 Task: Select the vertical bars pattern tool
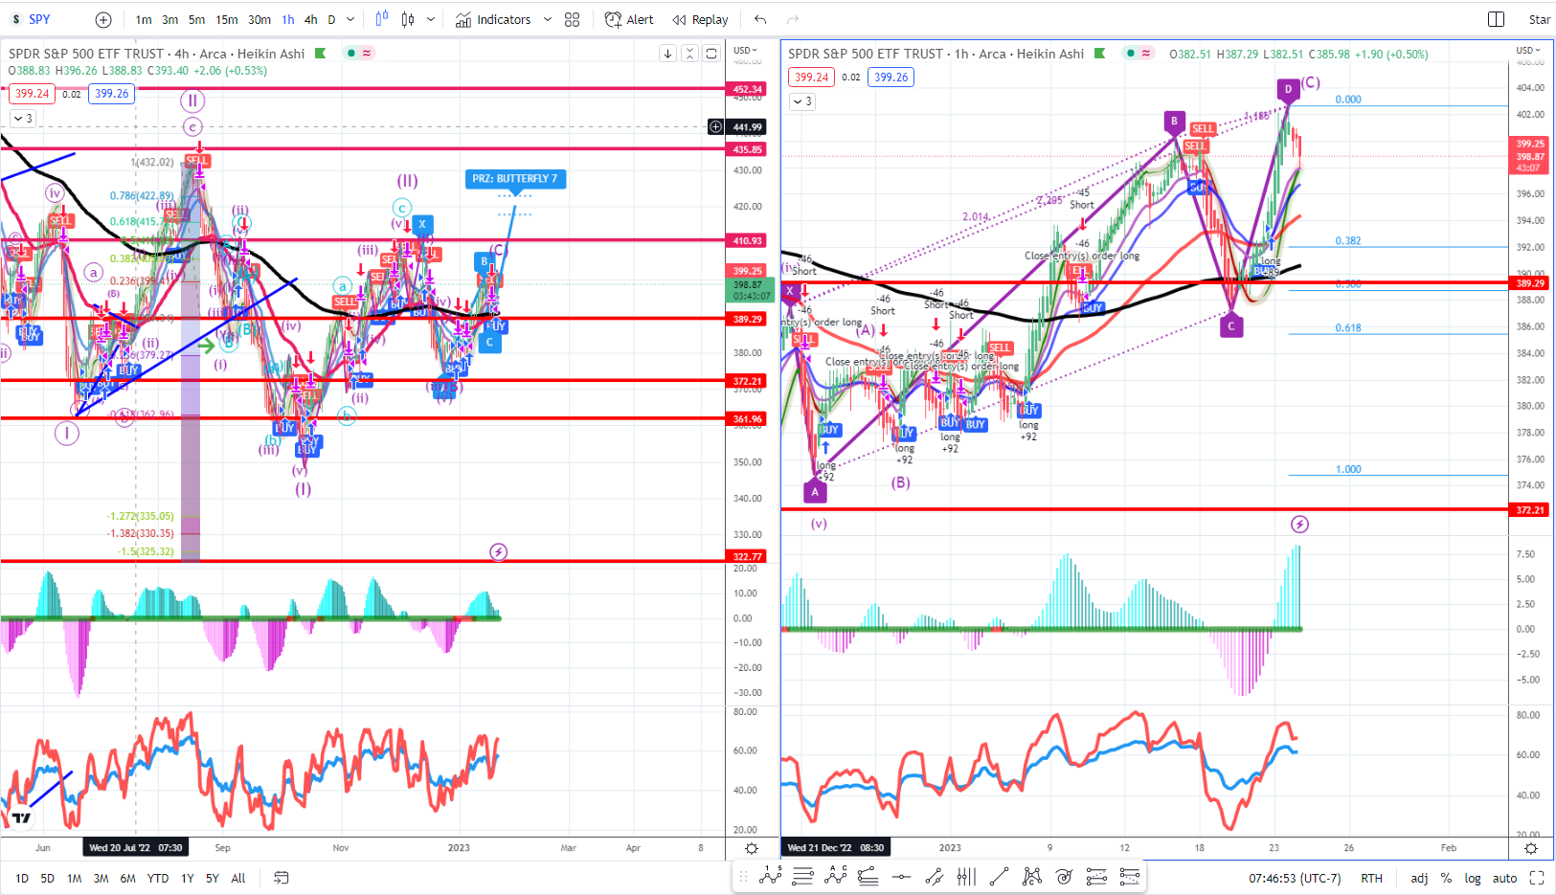point(966,876)
